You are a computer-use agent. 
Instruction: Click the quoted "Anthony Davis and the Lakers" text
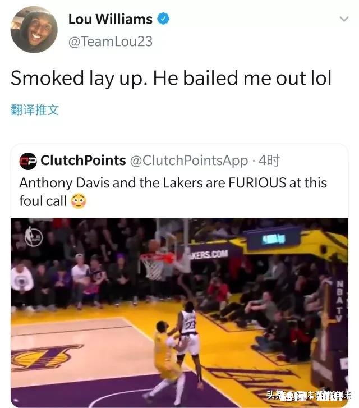pos(173,183)
